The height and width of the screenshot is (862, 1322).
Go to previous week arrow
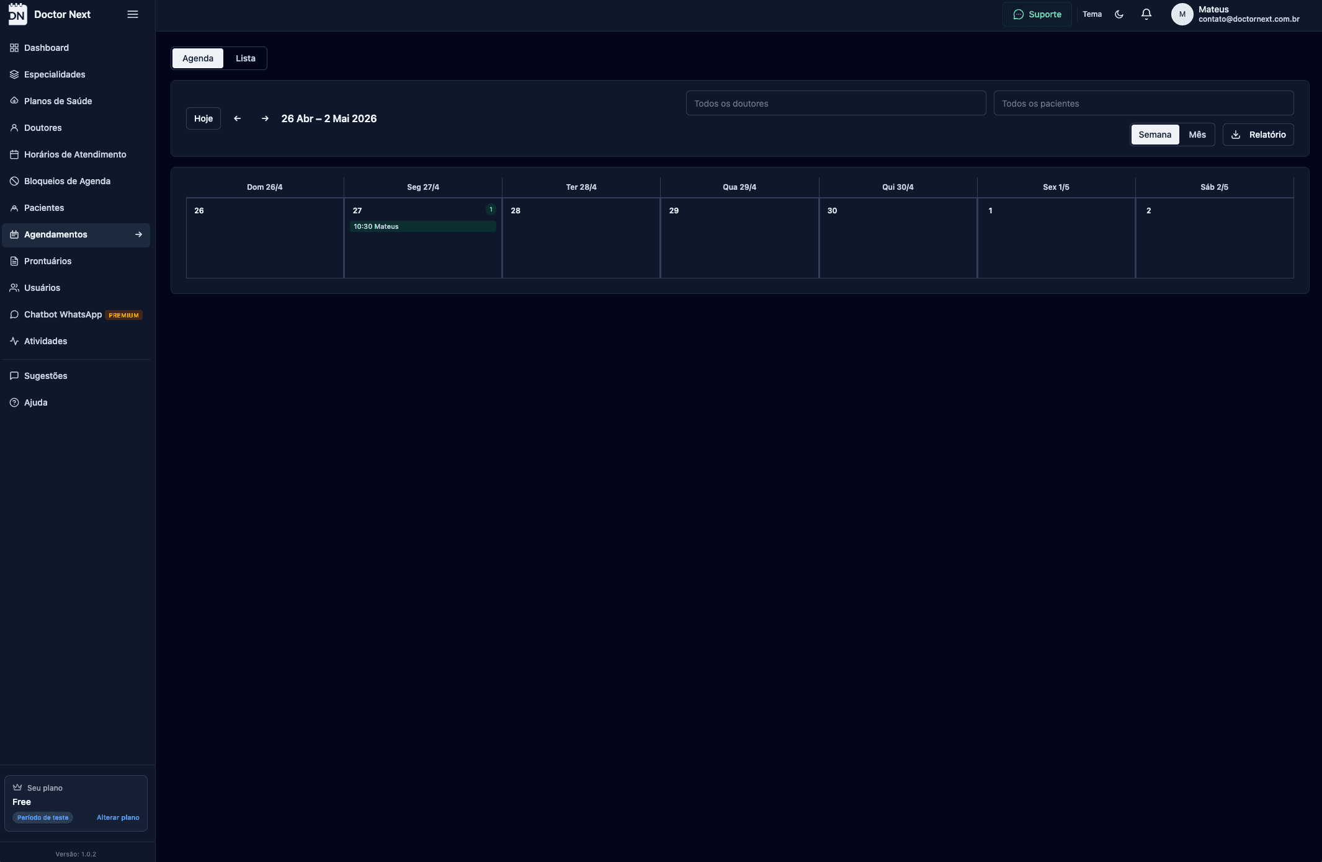237,118
